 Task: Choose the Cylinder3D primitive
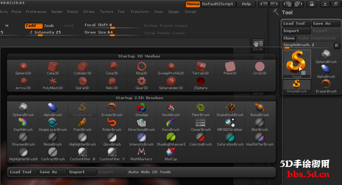click(x=82, y=68)
